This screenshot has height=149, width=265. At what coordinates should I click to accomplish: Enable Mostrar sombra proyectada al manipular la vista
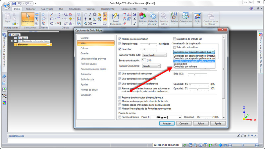120,101
